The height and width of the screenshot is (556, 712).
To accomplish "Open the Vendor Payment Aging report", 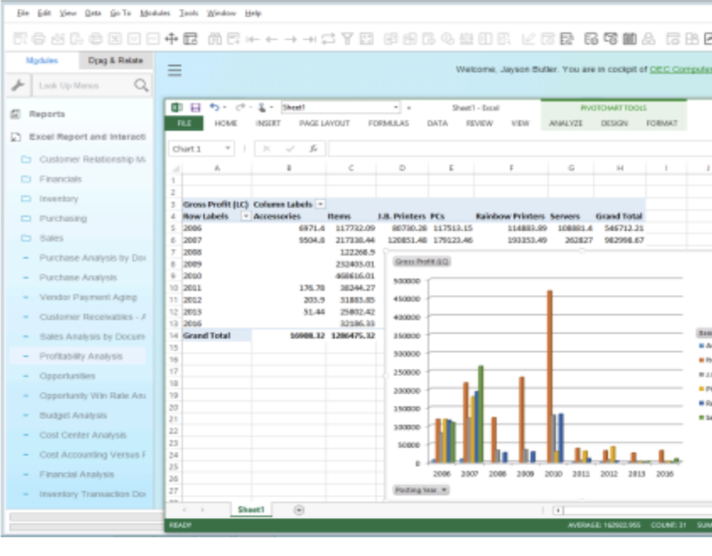I will (x=89, y=297).
